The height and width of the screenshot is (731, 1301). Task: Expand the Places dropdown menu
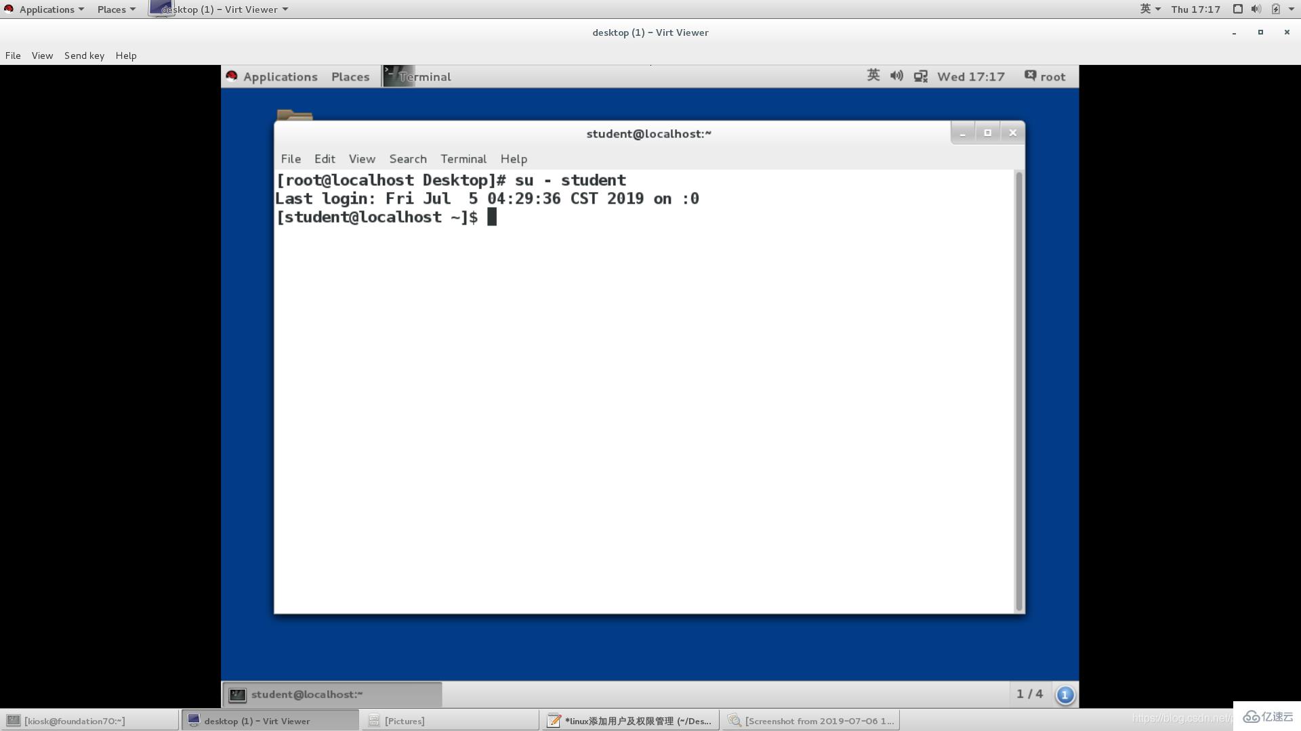111,9
